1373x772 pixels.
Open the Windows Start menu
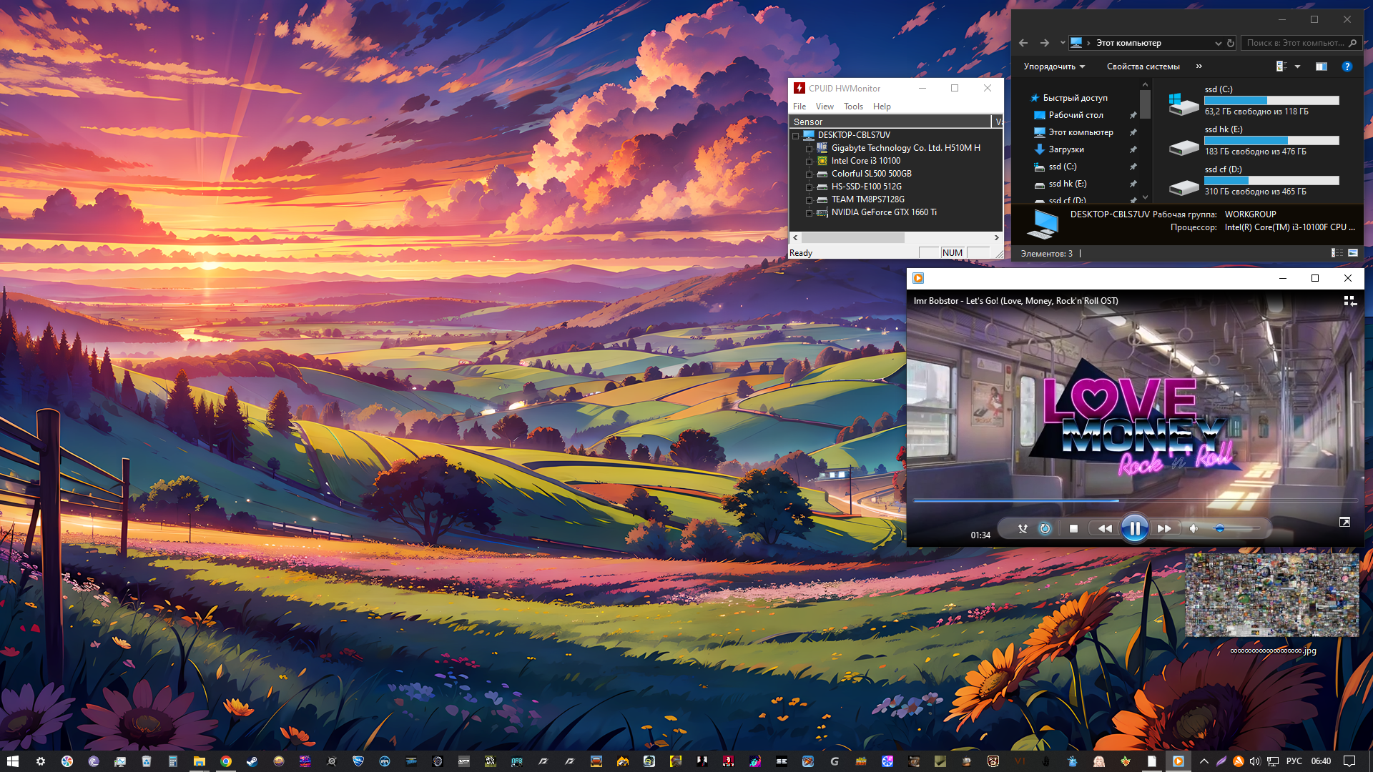(x=13, y=761)
